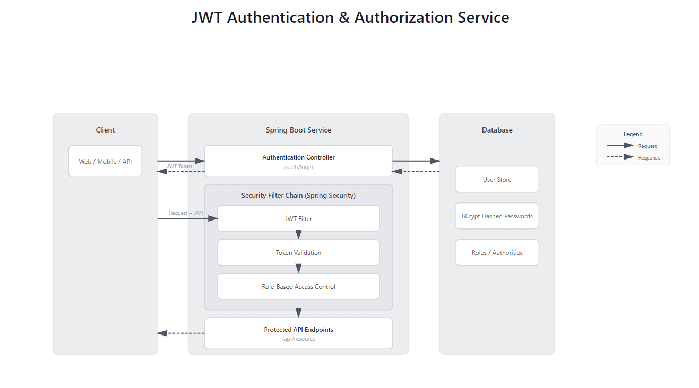699x388 pixels.
Task: Click the BCrypt Hashed Passwords box
Action: coord(497,216)
